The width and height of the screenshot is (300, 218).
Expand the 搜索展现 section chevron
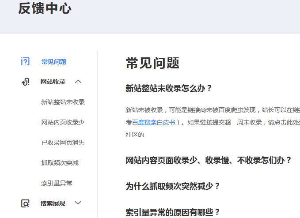pos(78,203)
